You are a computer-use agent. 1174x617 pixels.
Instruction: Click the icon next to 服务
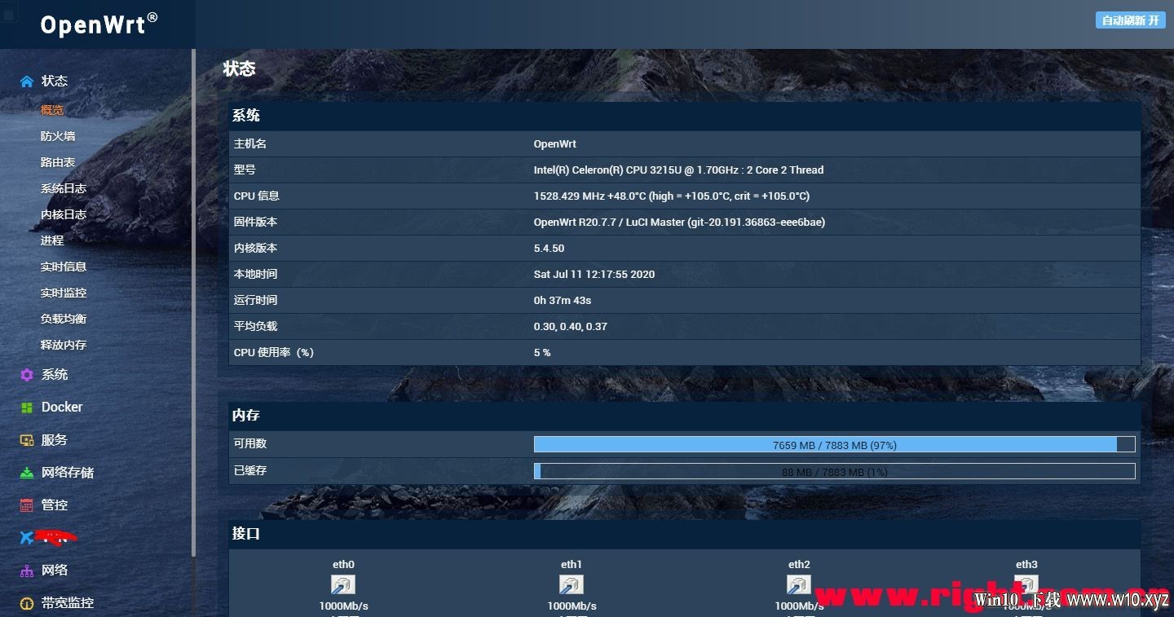(27, 440)
